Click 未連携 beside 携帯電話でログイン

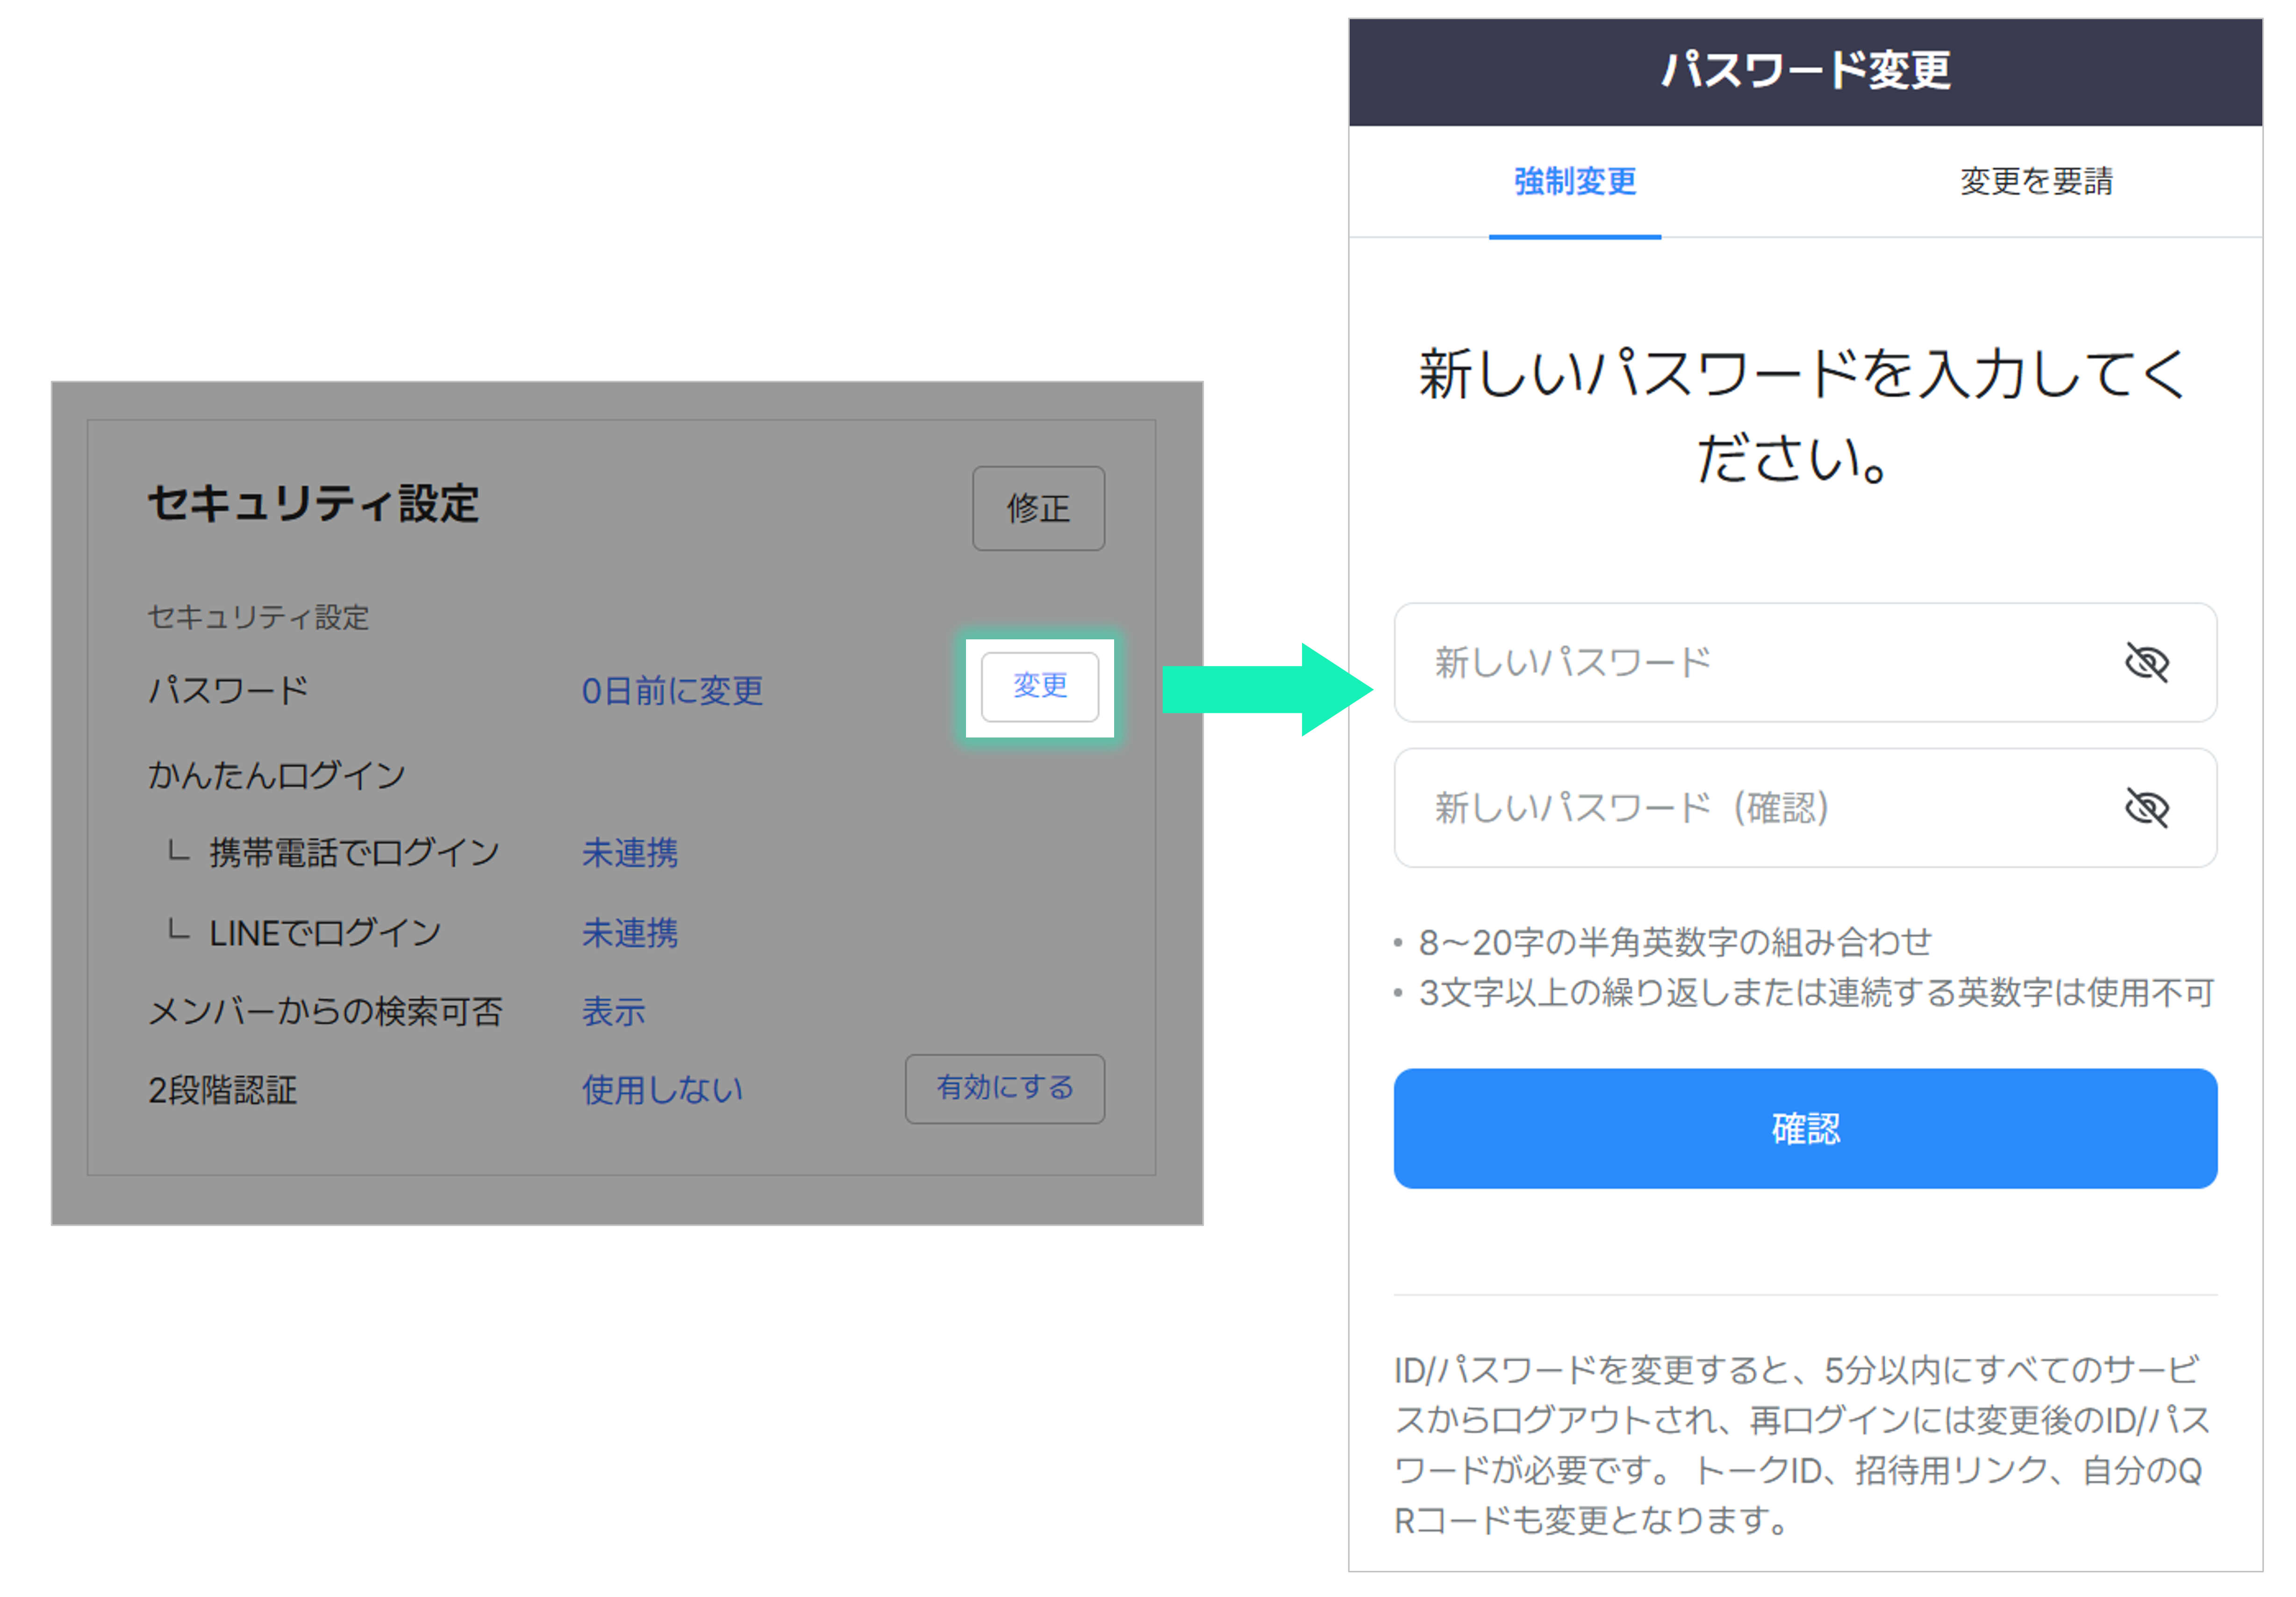(629, 852)
